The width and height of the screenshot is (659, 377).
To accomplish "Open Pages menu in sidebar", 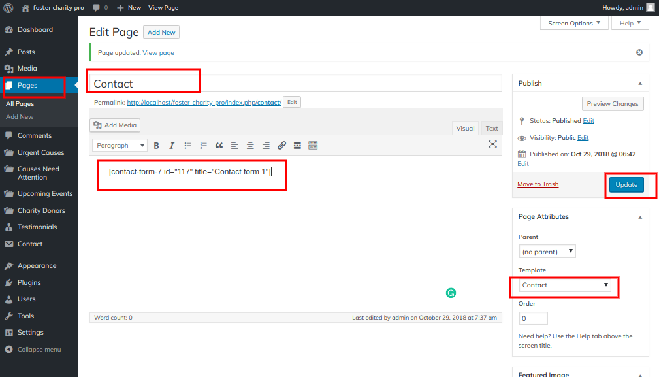I will (27, 85).
